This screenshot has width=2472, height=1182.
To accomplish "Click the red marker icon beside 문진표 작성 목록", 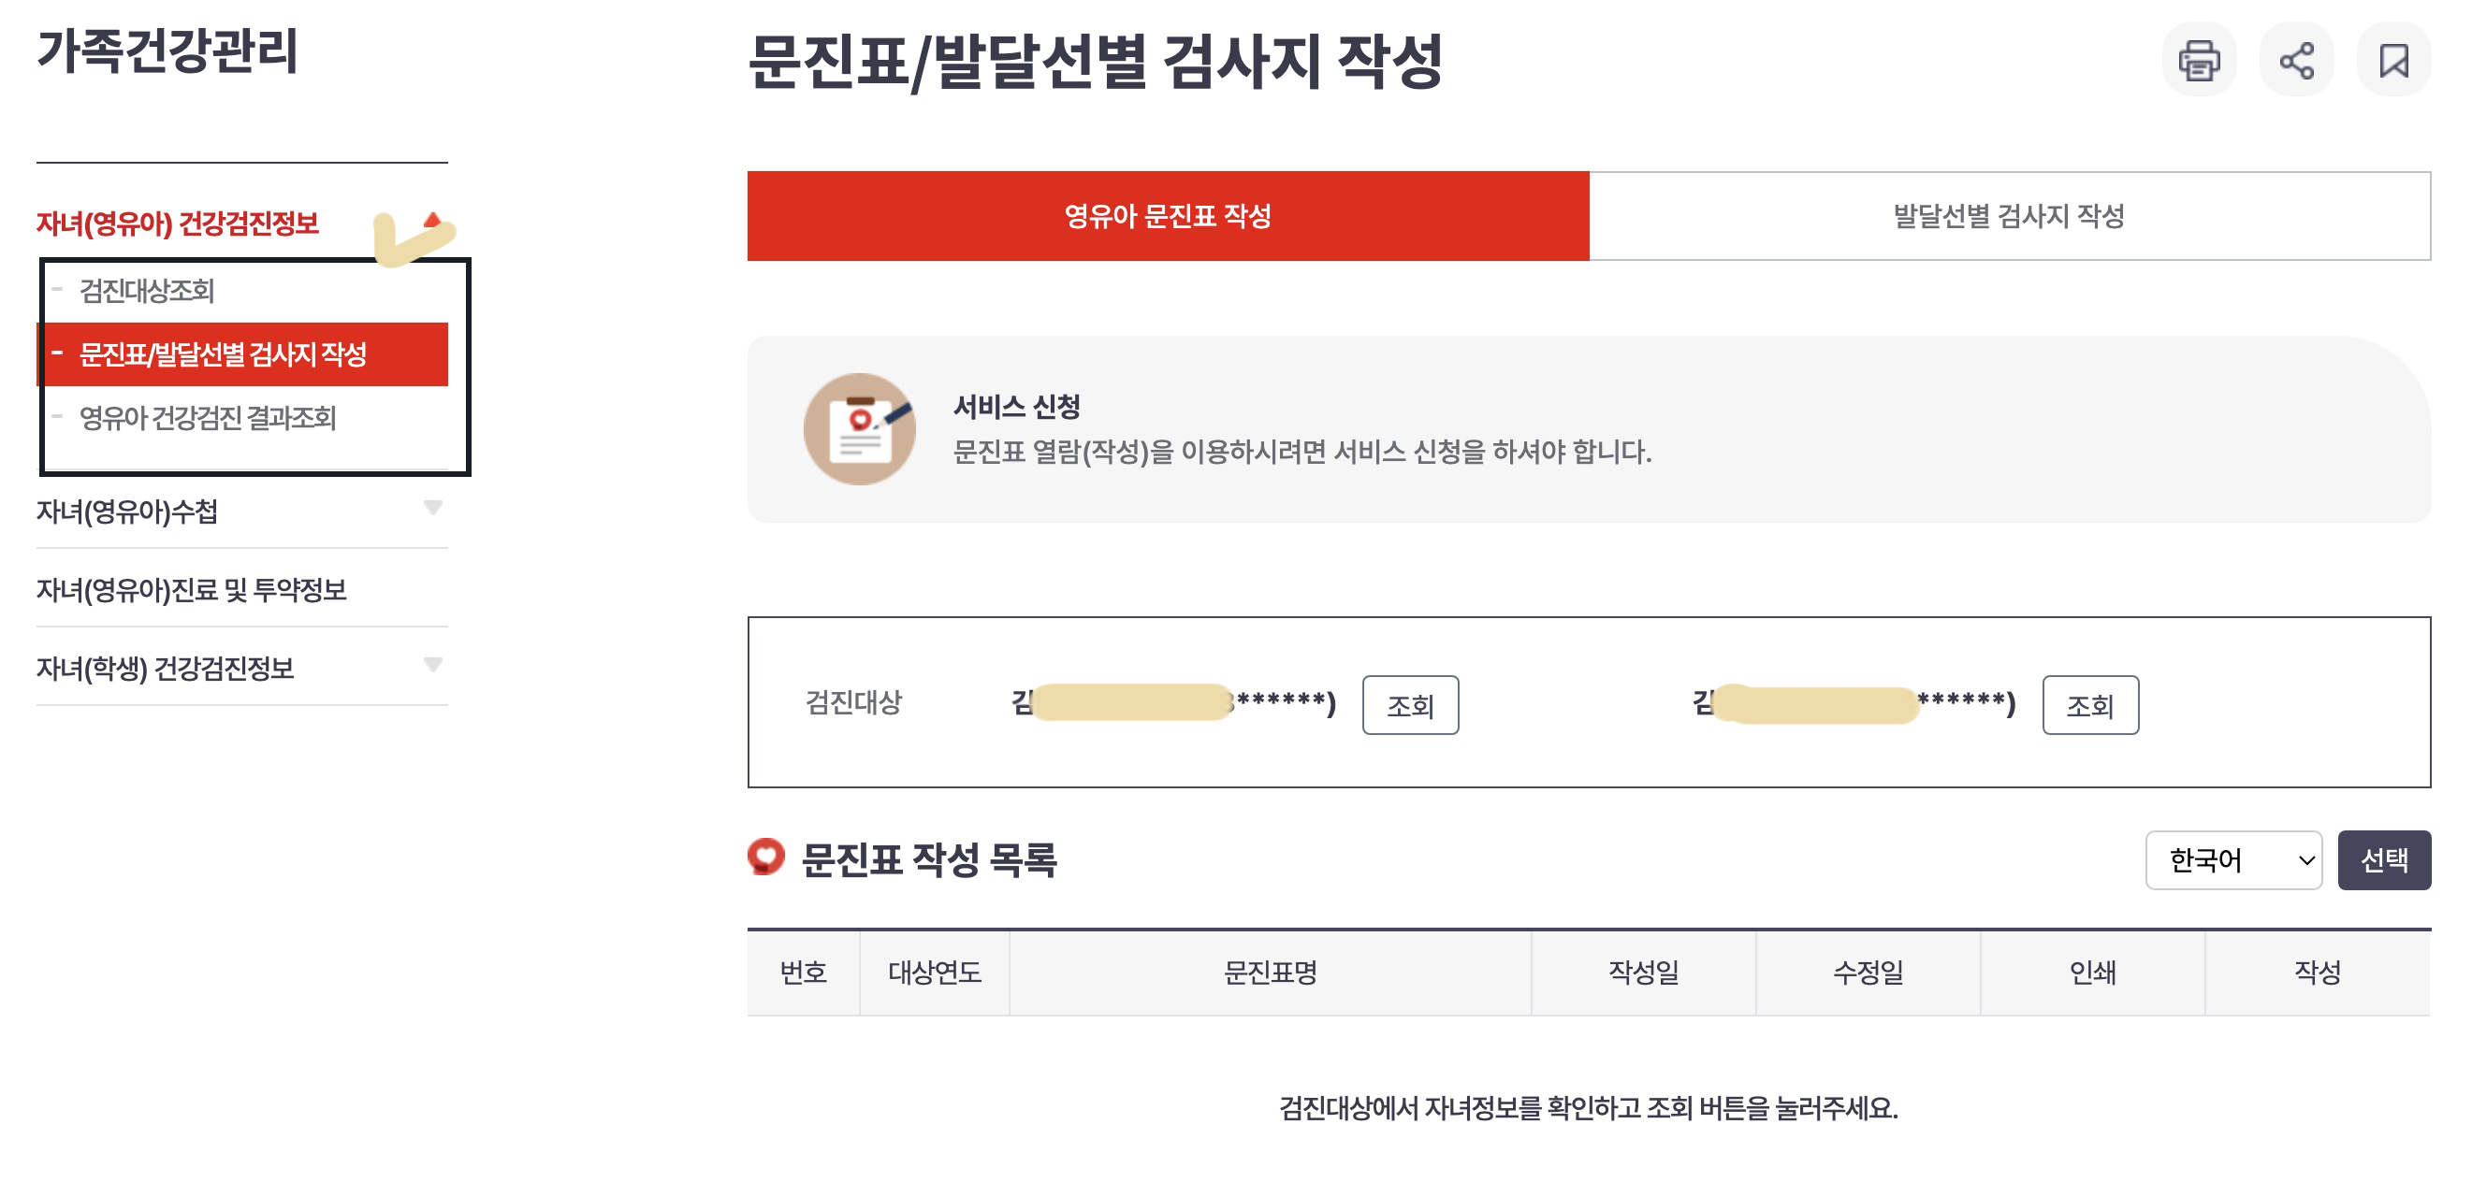I will coord(765,858).
